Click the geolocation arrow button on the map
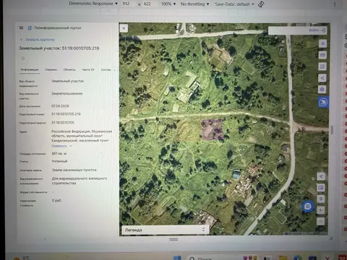 321,176
